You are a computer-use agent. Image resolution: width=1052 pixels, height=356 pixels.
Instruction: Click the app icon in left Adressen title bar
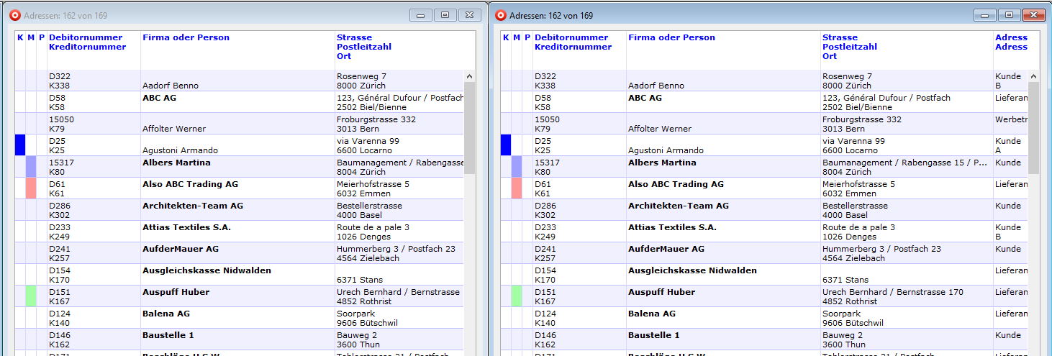point(14,15)
